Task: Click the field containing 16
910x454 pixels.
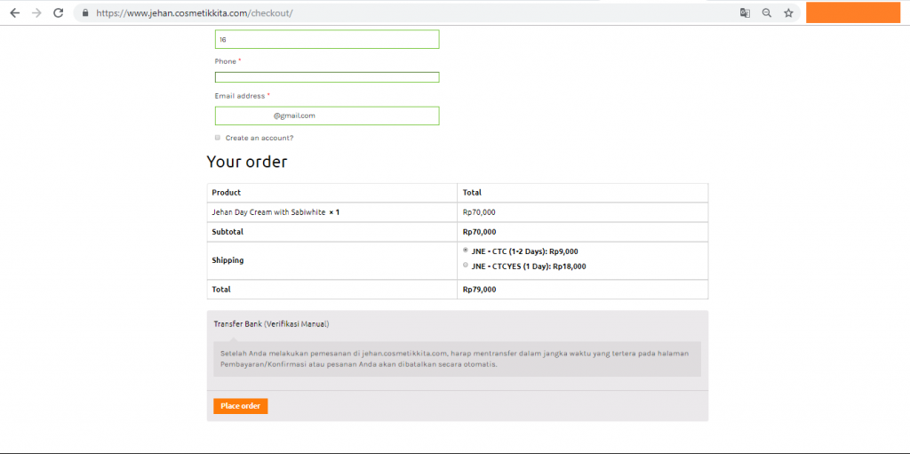Action: 327,39
